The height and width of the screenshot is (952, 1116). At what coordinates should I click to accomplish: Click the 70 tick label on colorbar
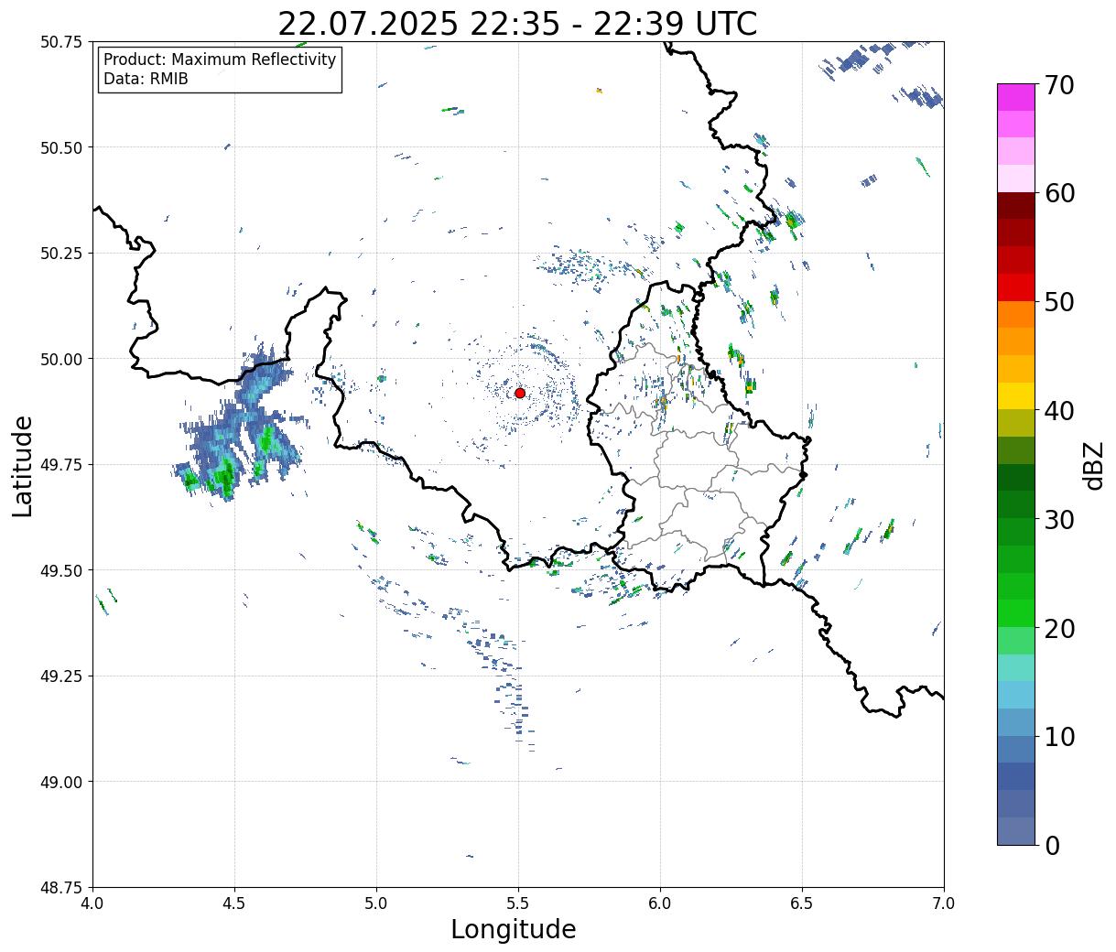click(x=1058, y=85)
